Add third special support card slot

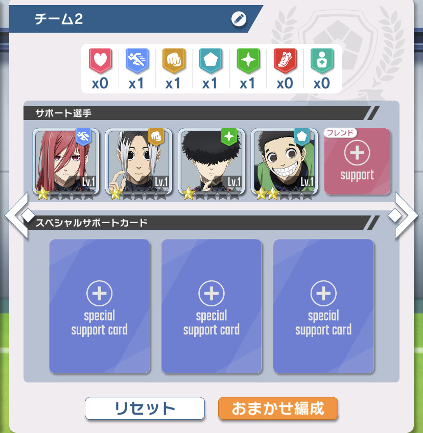tap(323, 306)
